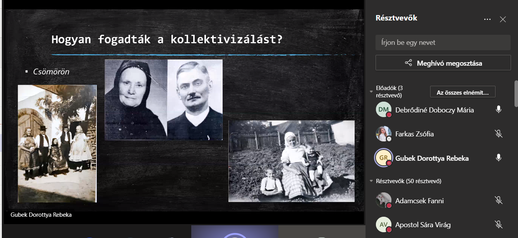Collapse the Előadók presenters section

[x=372, y=92]
